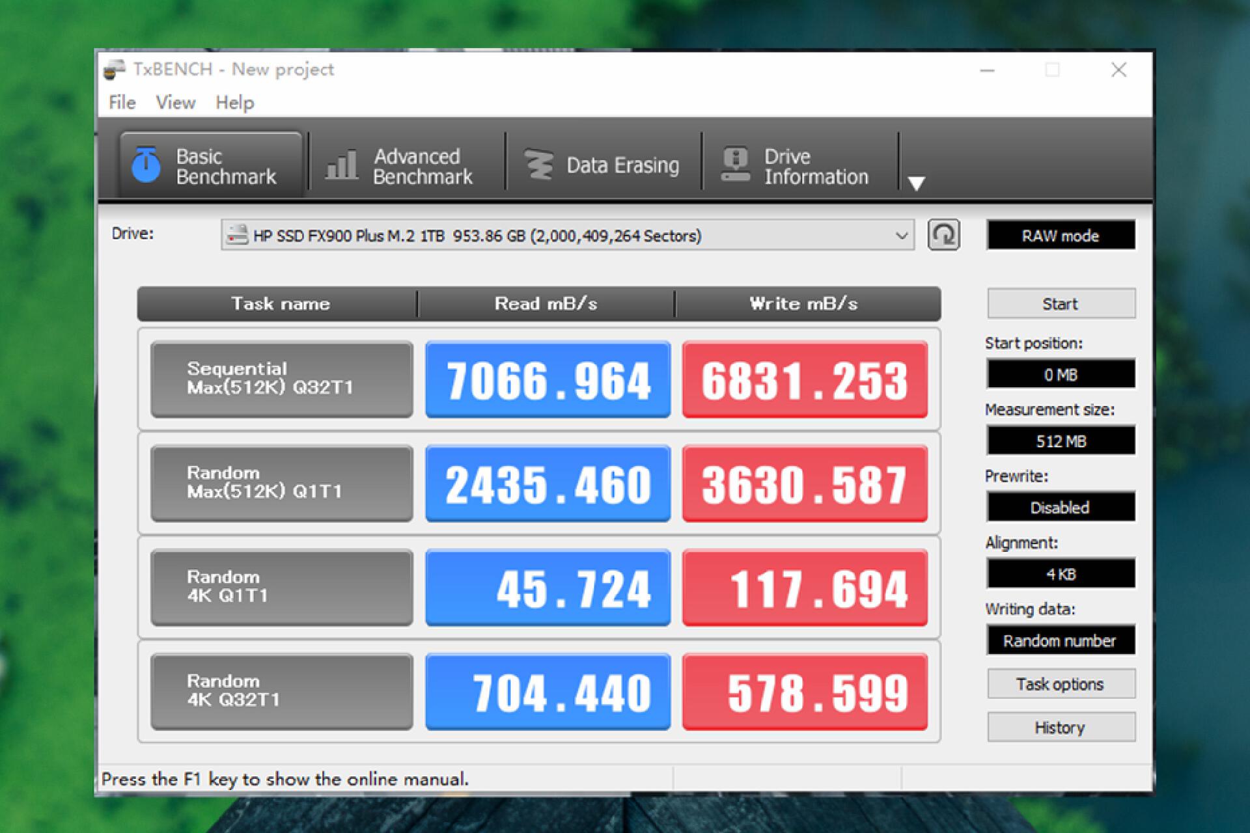Toggle the RAW mode setting

[1061, 236]
